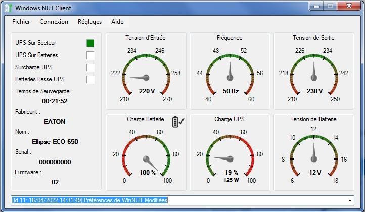Click the Tension de Sortie gauge title

coord(313,38)
